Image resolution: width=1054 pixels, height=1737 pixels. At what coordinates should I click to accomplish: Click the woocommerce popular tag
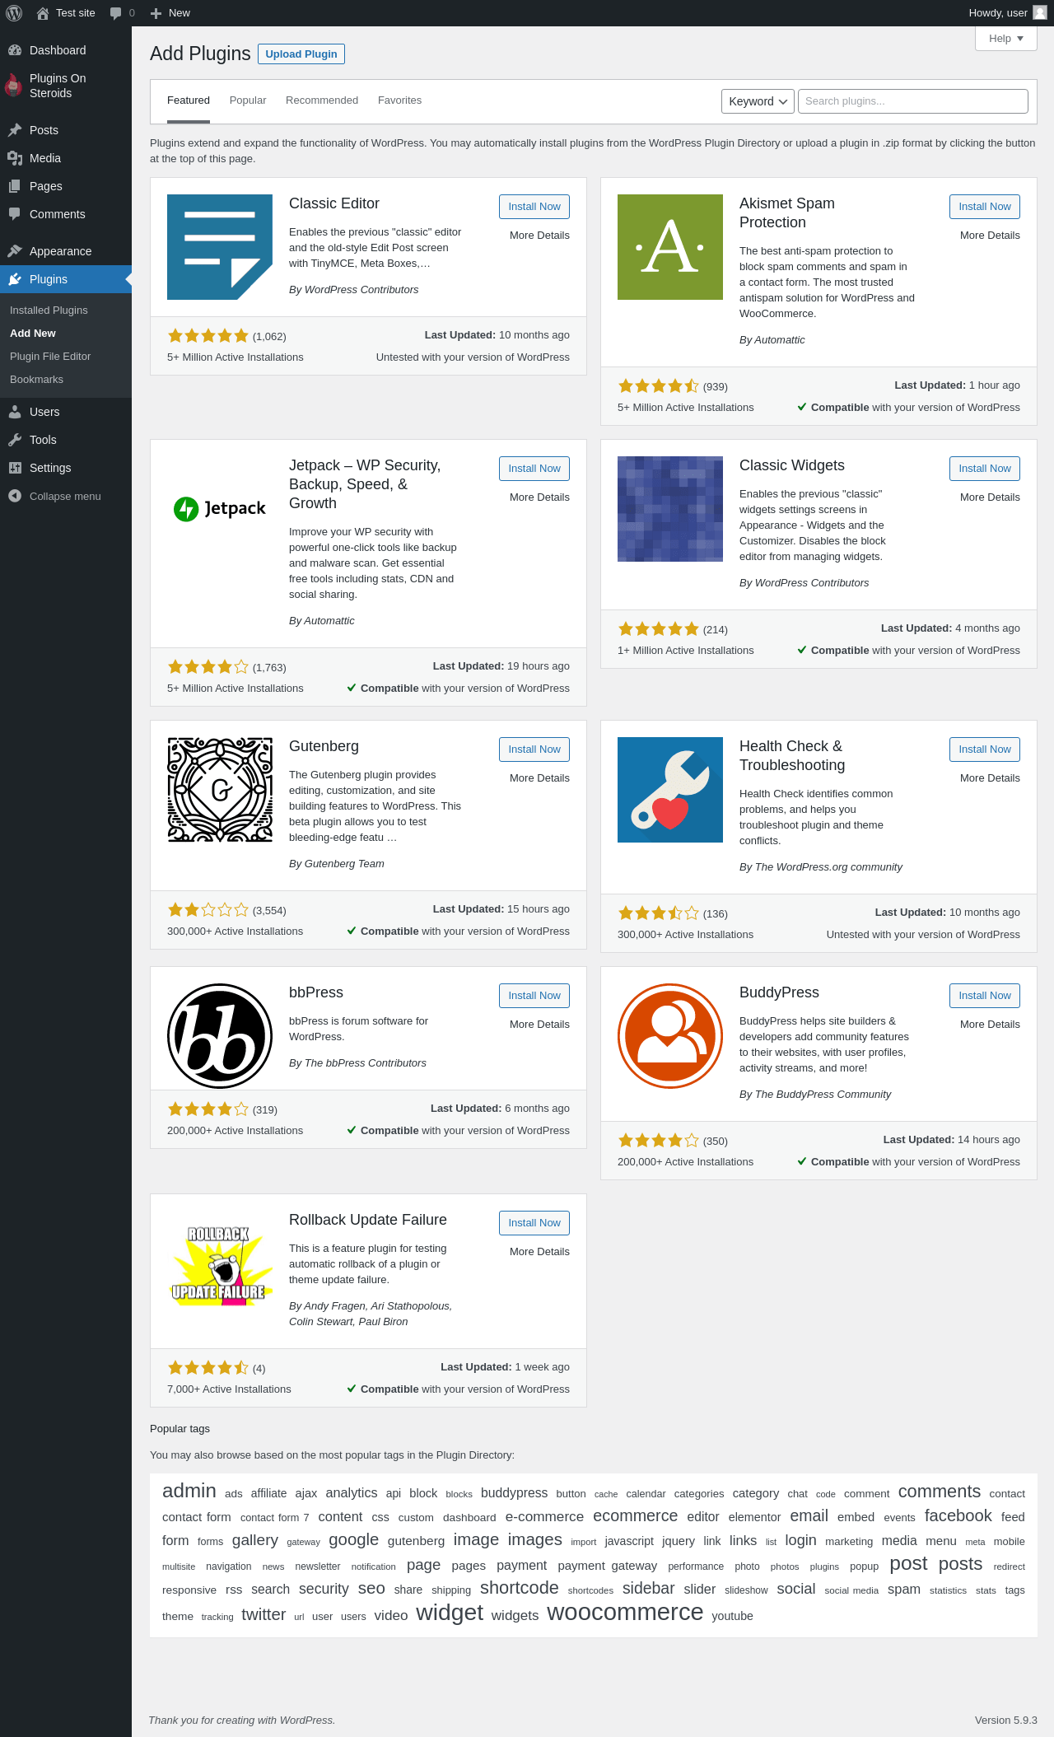click(625, 1612)
